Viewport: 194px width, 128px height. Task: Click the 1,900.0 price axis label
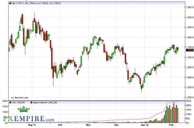[x=190, y=17]
